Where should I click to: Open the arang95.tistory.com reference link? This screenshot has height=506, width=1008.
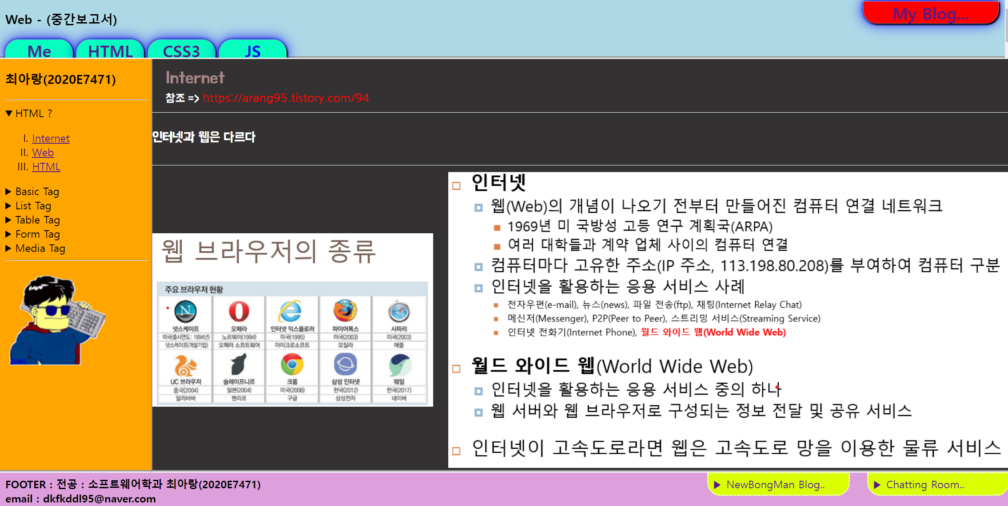(x=286, y=98)
